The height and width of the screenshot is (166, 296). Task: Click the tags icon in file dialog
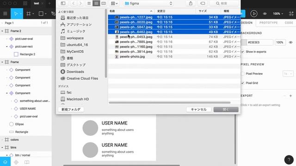click(x=203, y=3)
